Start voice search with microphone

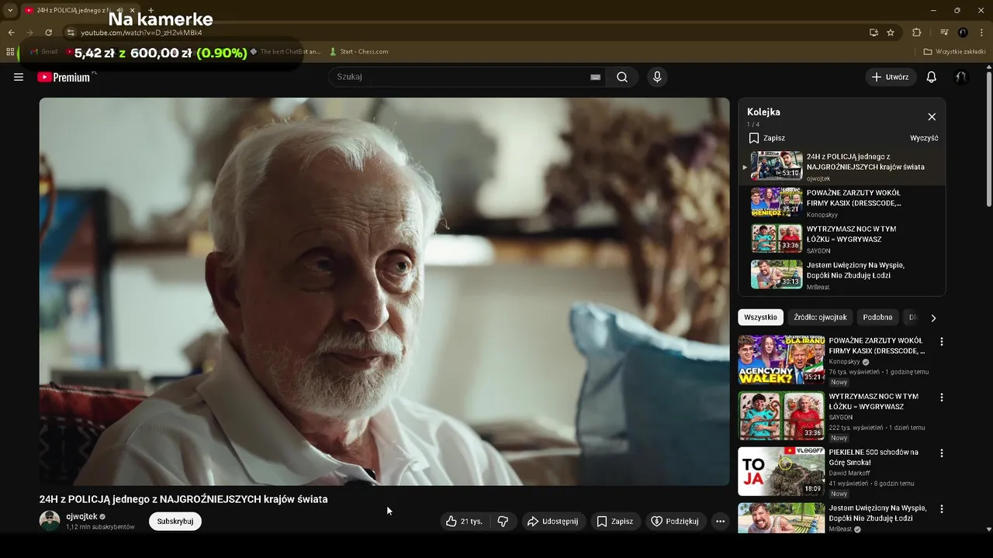pyautogui.click(x=657, y=77)
